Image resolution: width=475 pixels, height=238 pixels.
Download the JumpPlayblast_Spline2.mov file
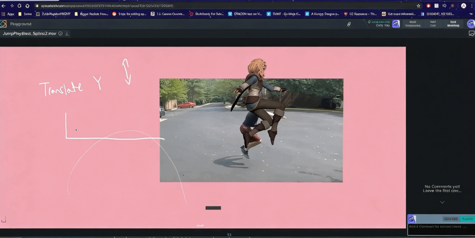click(67, 34)
